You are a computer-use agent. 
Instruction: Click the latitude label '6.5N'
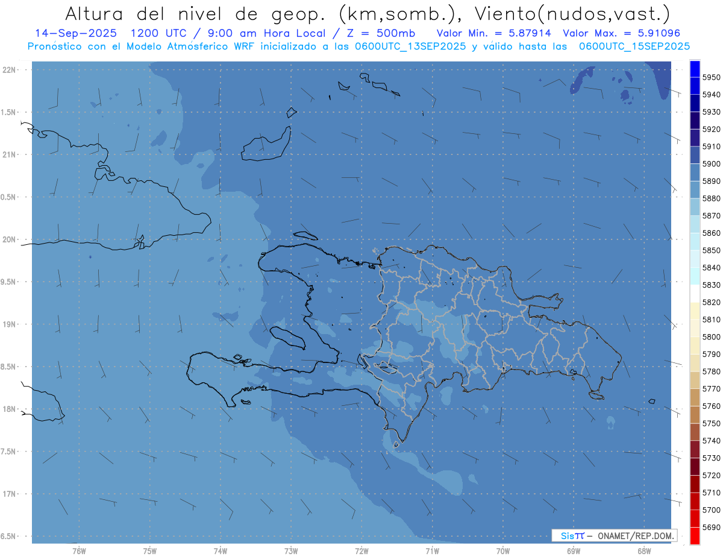pyautogui.click(x=8, y=536)
